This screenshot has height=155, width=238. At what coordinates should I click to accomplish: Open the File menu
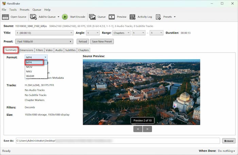[4, 10]
